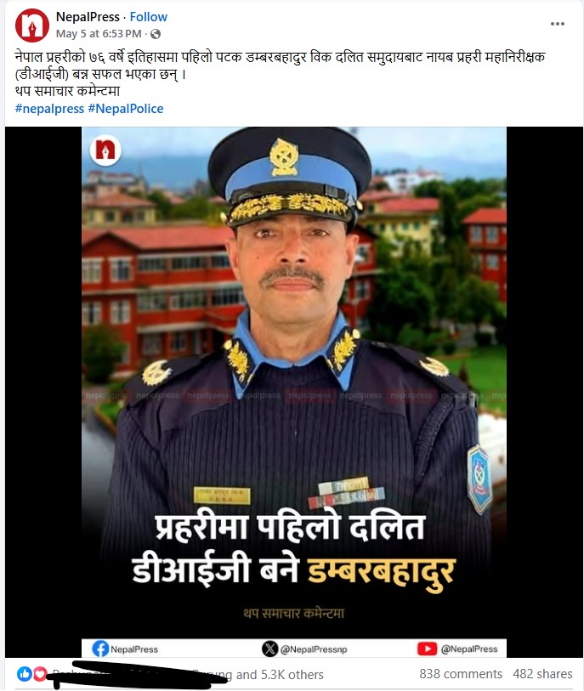
Task: Click the @NepalPressnp handle text
Action: click(314, 649)
